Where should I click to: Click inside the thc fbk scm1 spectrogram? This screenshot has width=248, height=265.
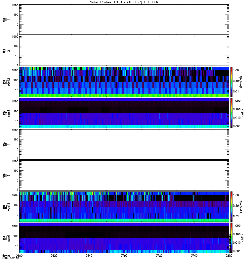coord(124,238)
